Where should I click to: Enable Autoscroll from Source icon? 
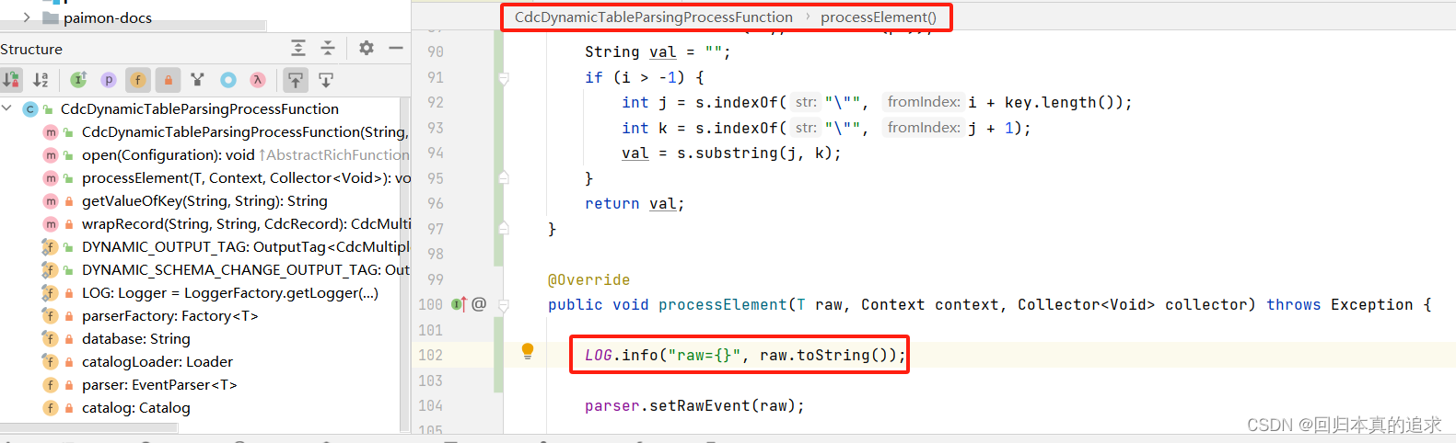326,80
